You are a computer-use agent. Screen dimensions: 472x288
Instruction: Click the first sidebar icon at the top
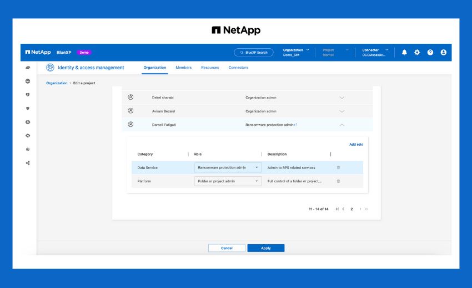click(28, 68)
